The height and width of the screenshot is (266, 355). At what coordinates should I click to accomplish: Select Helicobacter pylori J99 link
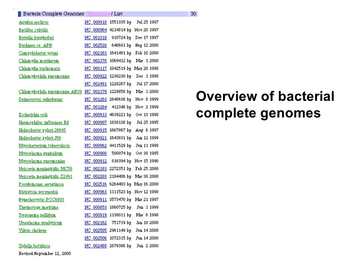point(40,138)
